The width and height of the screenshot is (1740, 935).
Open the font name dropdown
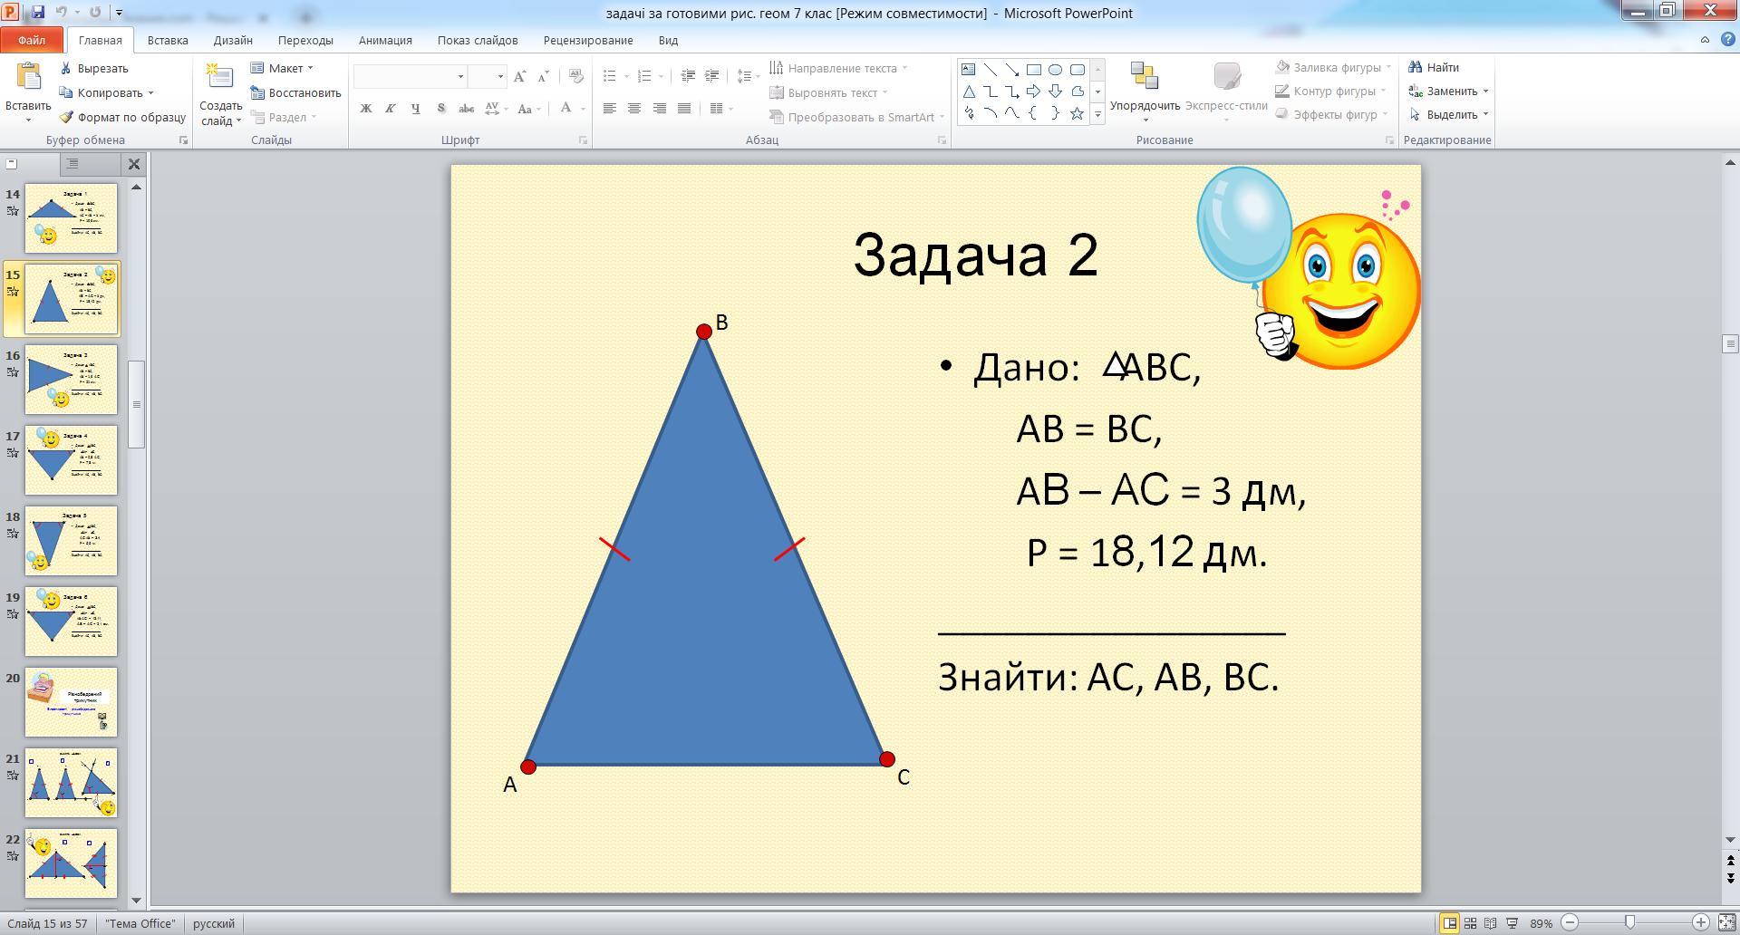tap(460, 77)
